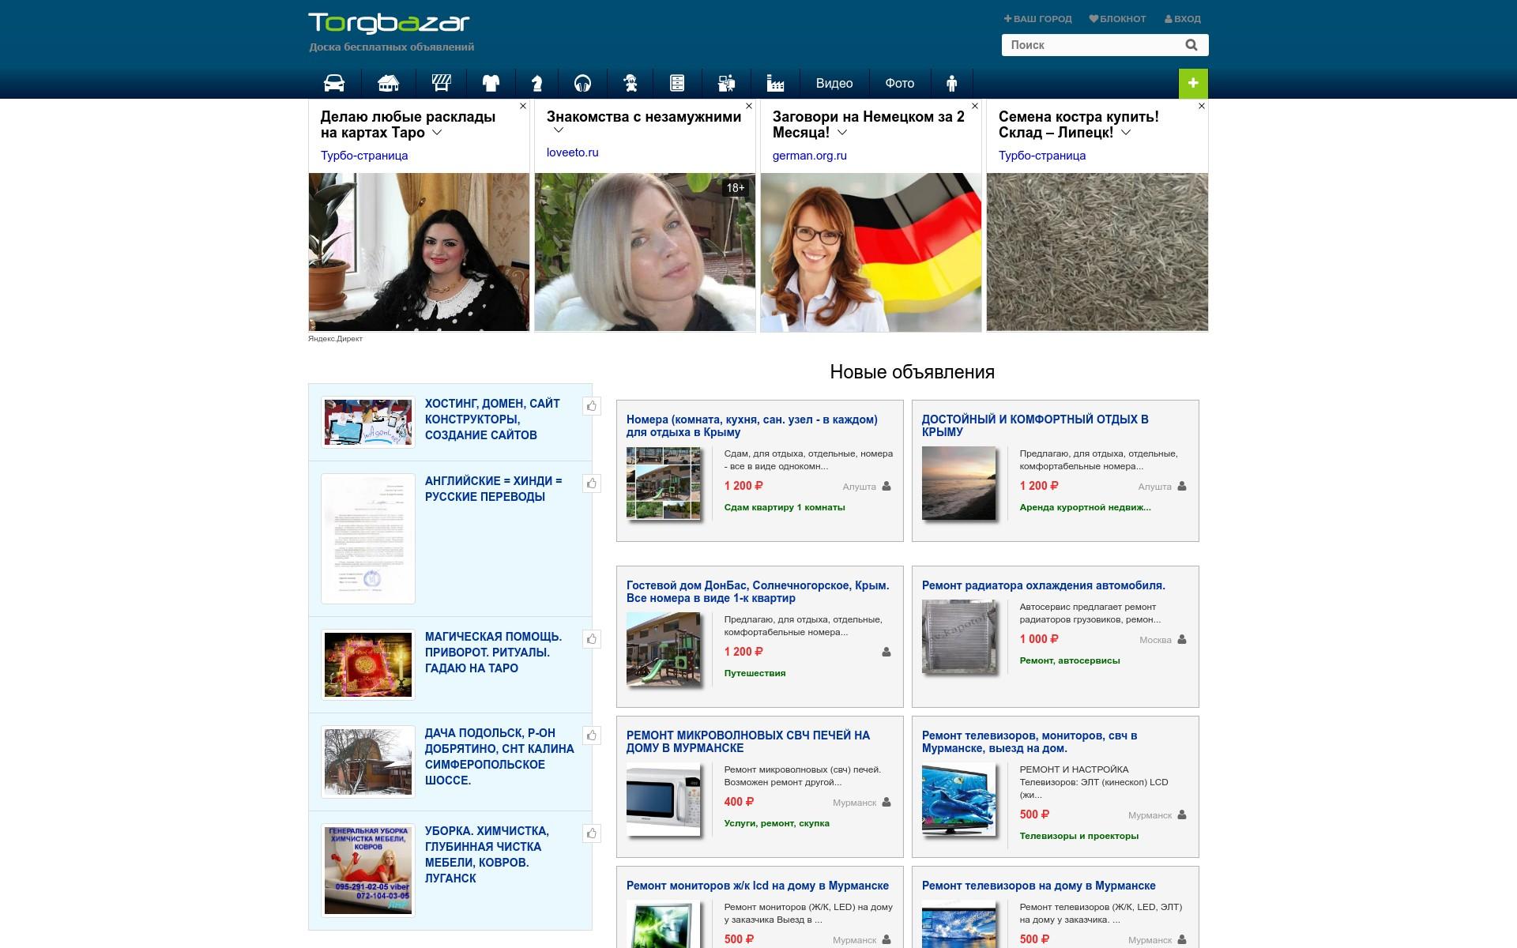Click Телевизоры и проекторы category link

1079,836
